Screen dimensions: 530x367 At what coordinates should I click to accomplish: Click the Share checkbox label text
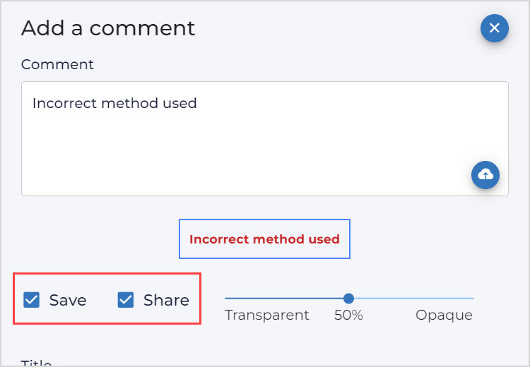[166, 301]
